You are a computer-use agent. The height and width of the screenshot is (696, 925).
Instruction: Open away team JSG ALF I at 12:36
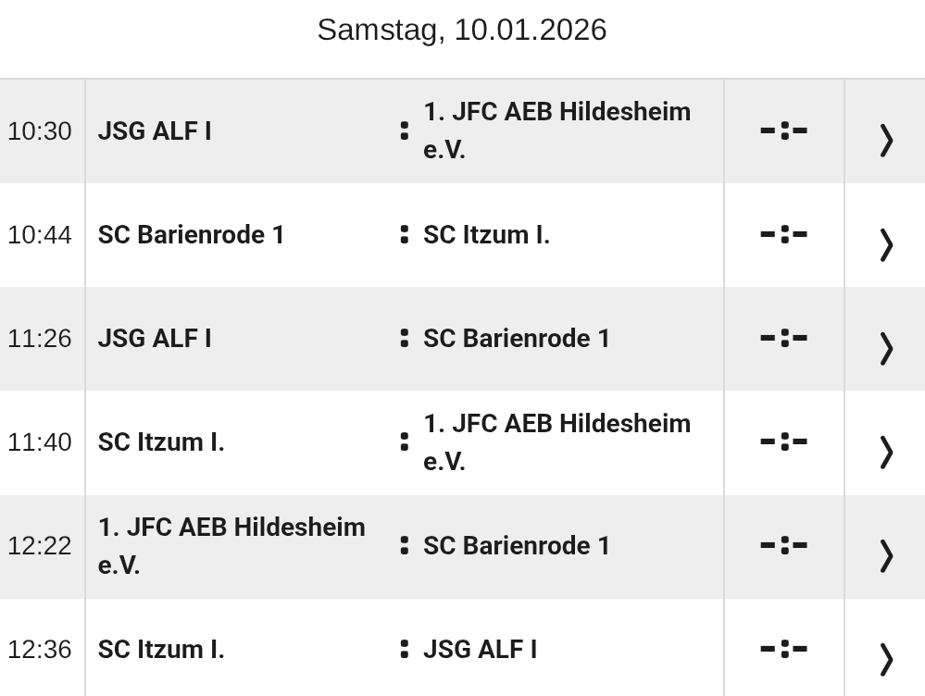(480, 650)
